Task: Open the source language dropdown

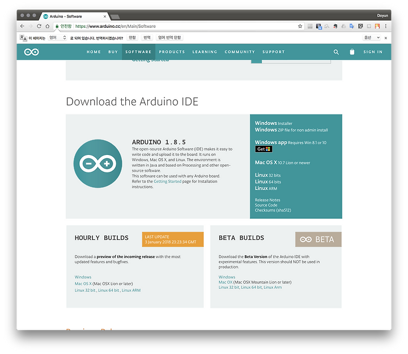Action: [x=58, y=38]
